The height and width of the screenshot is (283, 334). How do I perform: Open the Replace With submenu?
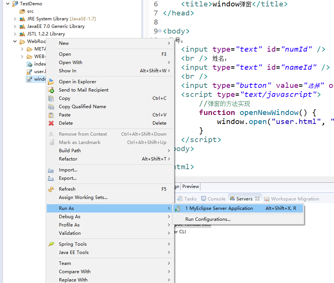coord(110,280)
